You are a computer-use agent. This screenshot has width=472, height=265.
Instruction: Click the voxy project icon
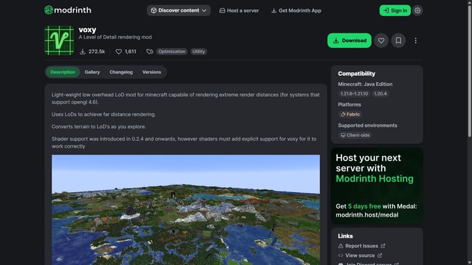[x=59, y=41]
